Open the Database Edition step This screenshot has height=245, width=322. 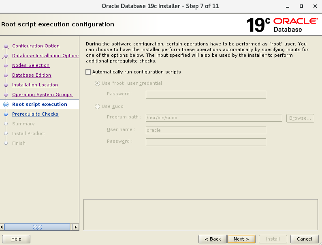click(x=32, y=75)
